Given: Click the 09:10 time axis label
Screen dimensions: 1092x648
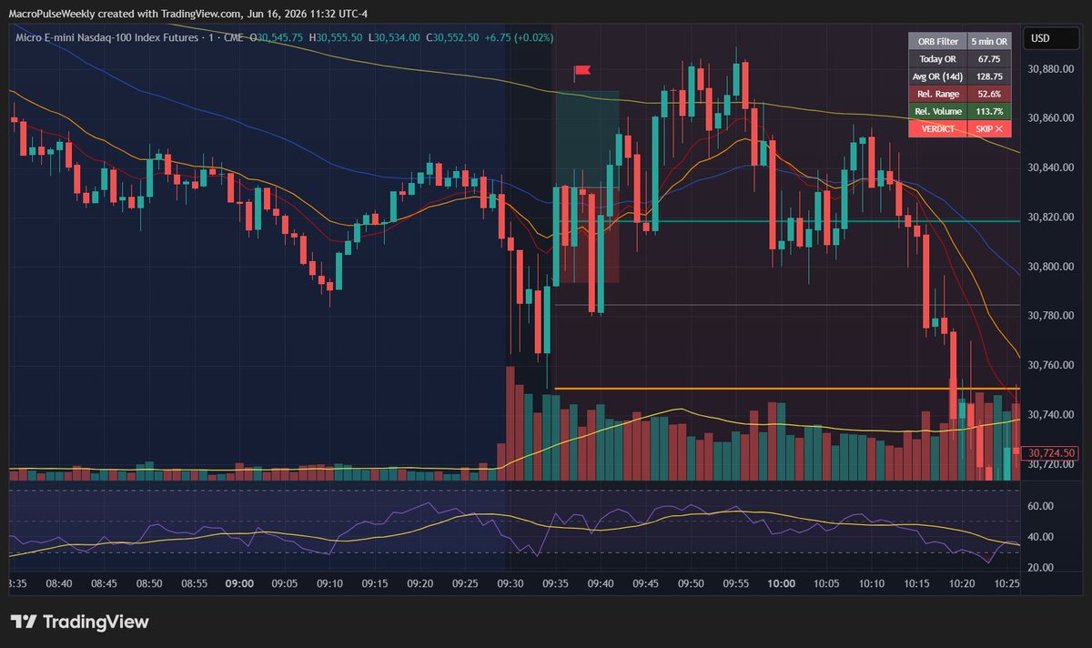Looking at the screenshot, I should click(x=329, y=582).
